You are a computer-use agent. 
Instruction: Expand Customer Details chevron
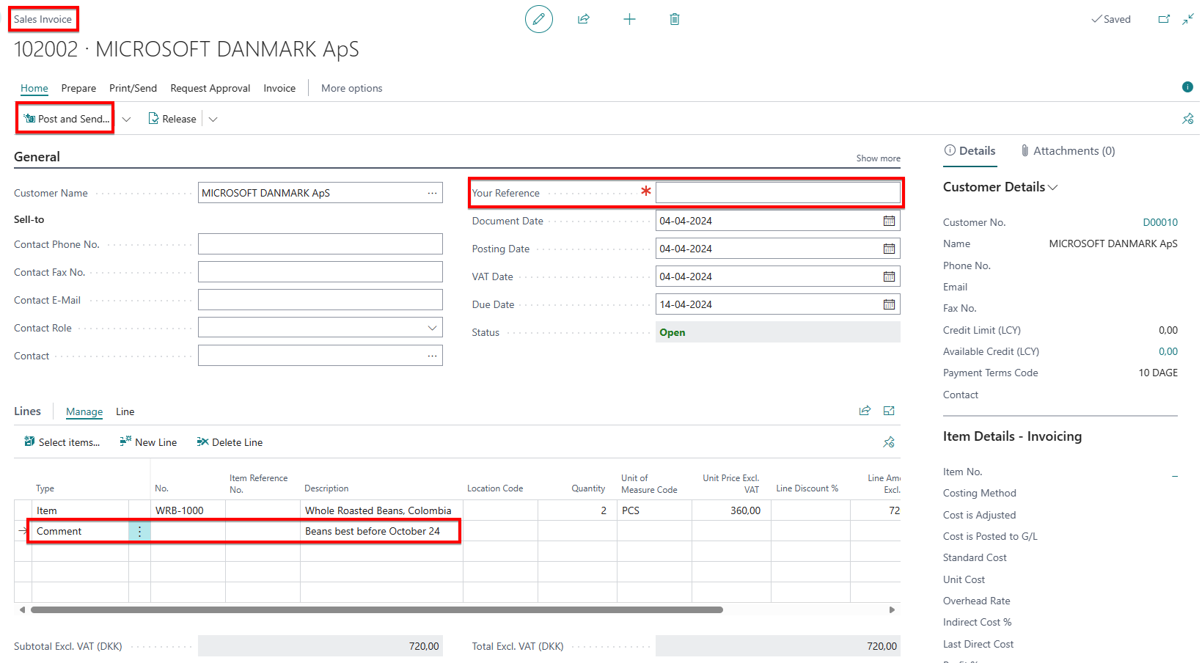[1053, 188]
